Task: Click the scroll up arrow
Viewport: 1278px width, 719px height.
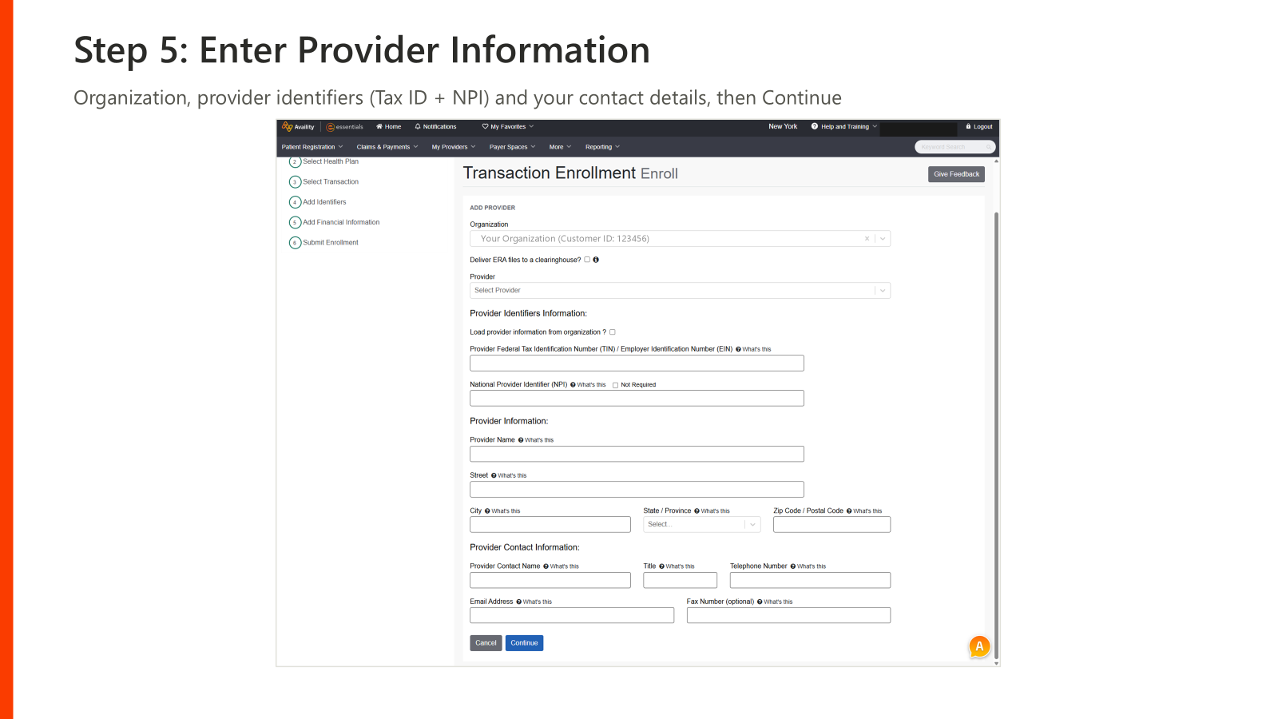Action: (x=996, y=161)
